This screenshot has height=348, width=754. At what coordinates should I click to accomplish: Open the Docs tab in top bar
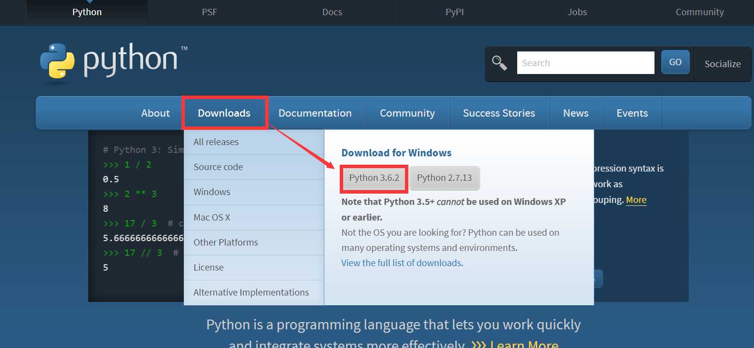[x=332, y=12]
